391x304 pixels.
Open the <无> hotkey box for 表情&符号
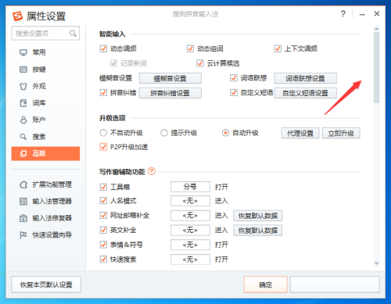point(190,245)
